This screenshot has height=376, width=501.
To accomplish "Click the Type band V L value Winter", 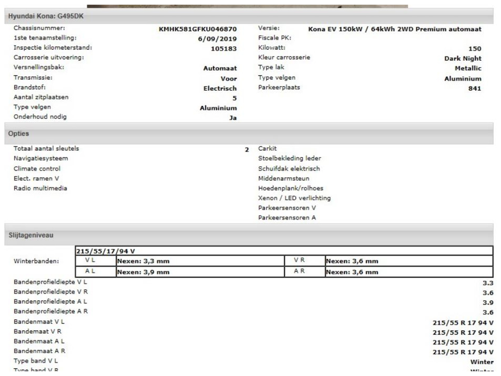I will coord(482,362).
